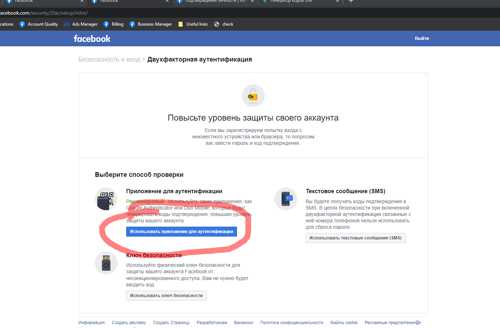Open the Файлы cookie footer link

pos(344,323)
